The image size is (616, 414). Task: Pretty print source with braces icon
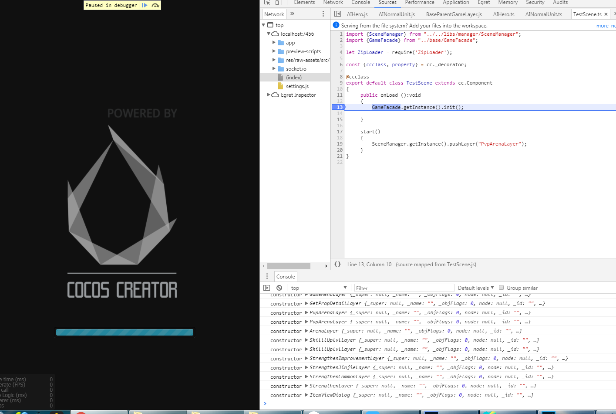(x=337, y=264)
